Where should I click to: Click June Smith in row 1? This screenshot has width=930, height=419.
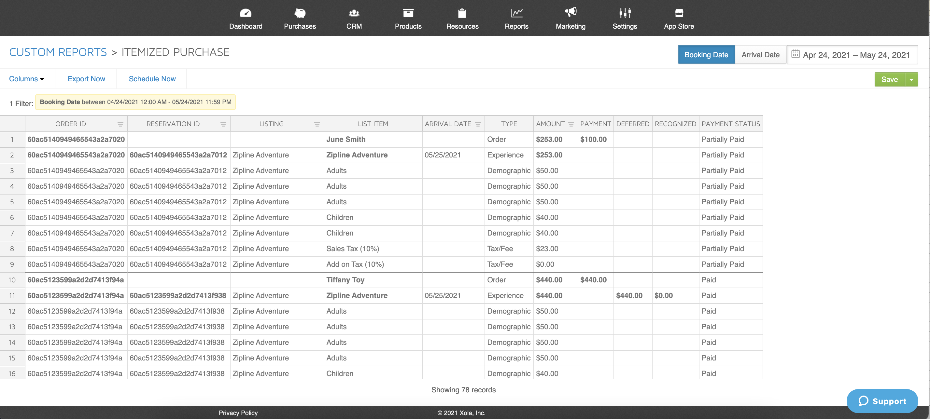[346, 140]
